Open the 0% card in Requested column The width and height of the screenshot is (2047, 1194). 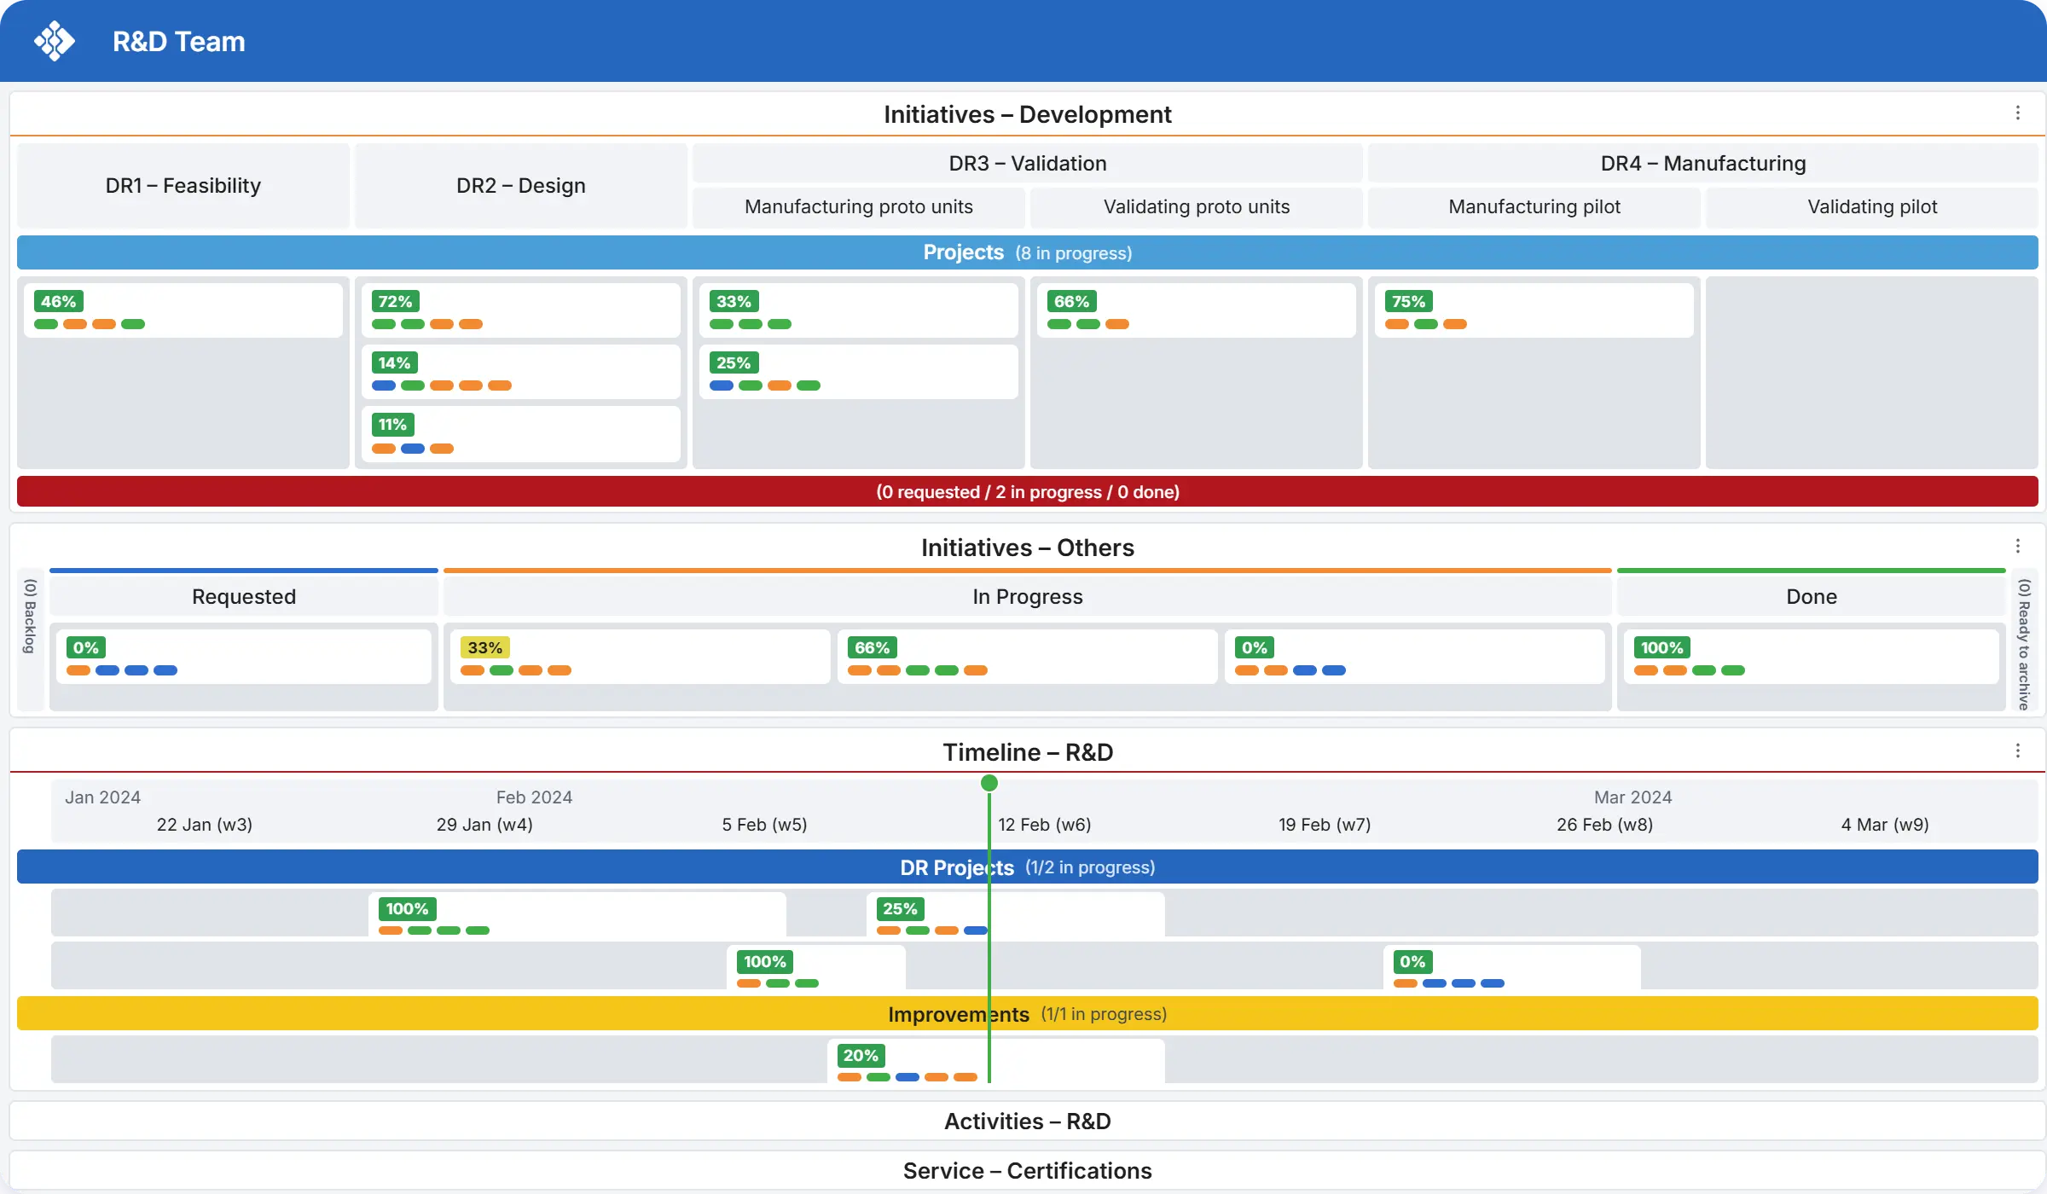(x=244, y=657)
